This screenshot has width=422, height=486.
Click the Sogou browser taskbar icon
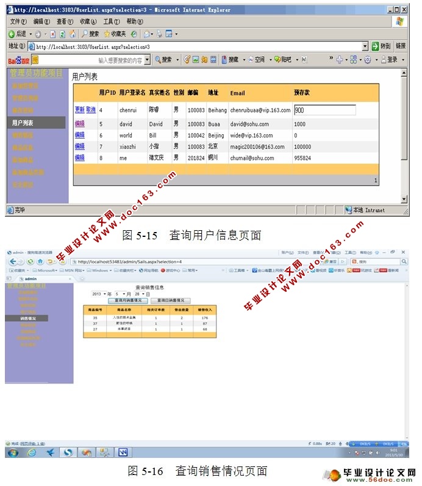click(x=68, y=453)
